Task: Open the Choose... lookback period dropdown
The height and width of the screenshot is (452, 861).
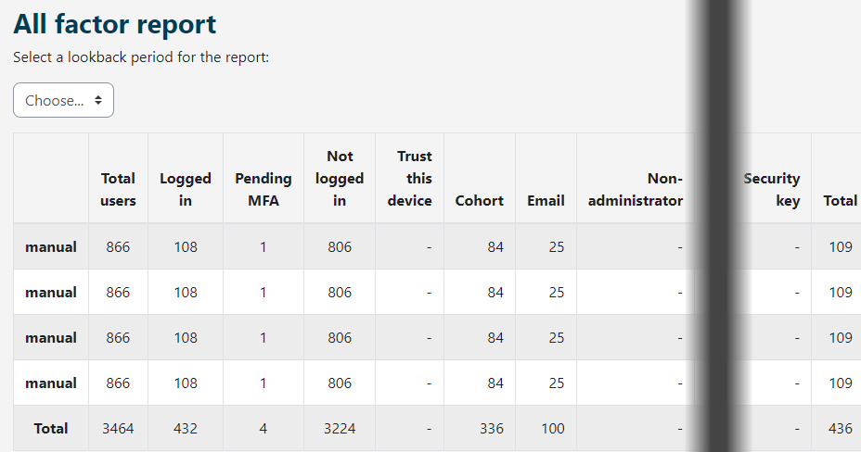Action: pos(63,100)
